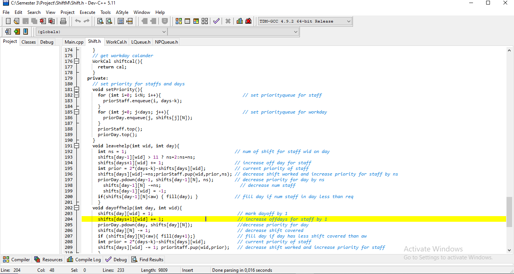Open the Resources tab in the bottom panel
The width and height of the screenshot is (514, 274).
(48, 259)
